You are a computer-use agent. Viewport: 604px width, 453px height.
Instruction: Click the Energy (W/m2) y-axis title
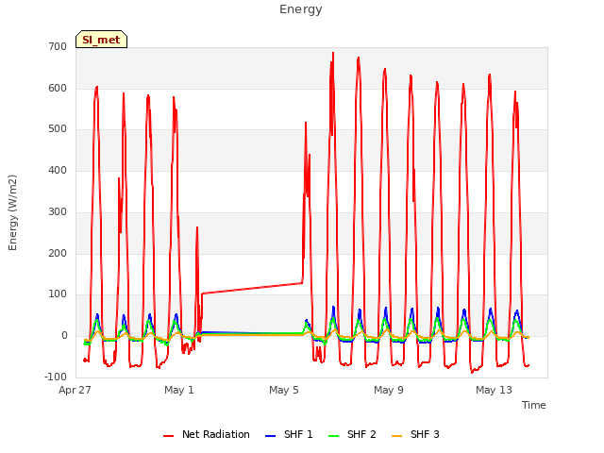pyautogui.click(x=12, y=212)
